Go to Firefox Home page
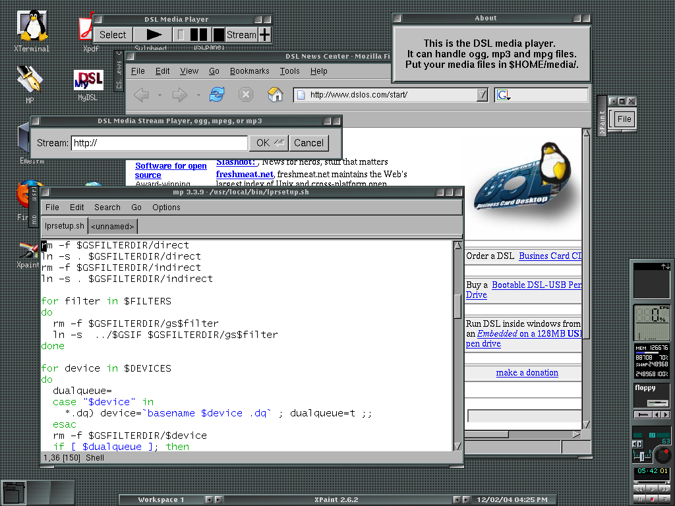The height and width of the screenshot is (506, 675). 276,94
